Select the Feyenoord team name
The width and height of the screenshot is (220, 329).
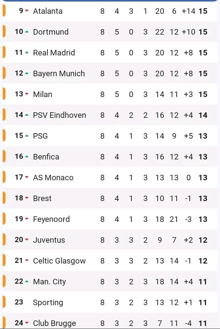pyautogui.click(x=51, y=219)
